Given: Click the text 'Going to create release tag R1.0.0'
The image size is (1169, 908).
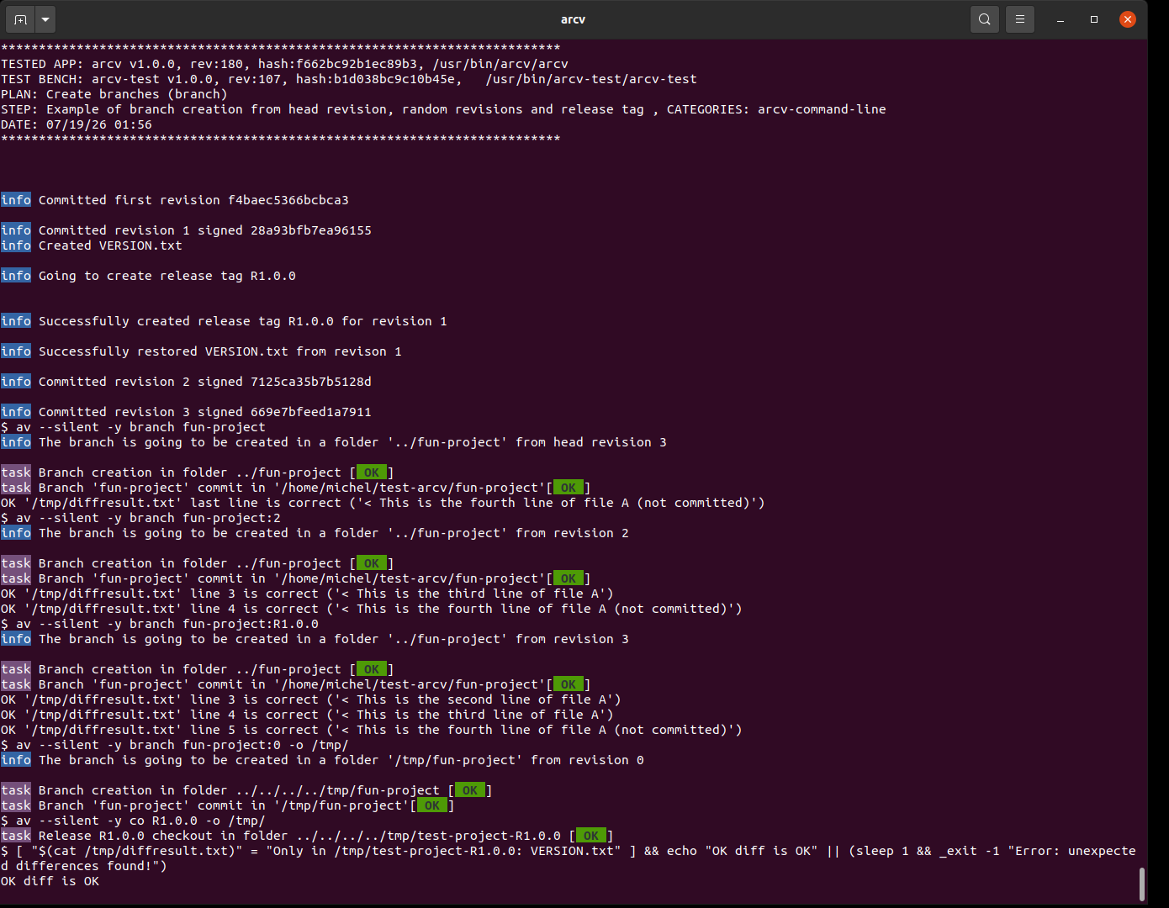Looking at the screenshot, I should 167,276.
